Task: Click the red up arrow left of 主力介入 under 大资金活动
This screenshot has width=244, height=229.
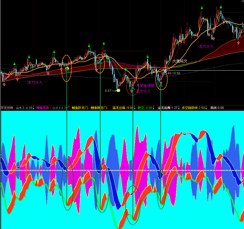Action: [x=132, y=91]
